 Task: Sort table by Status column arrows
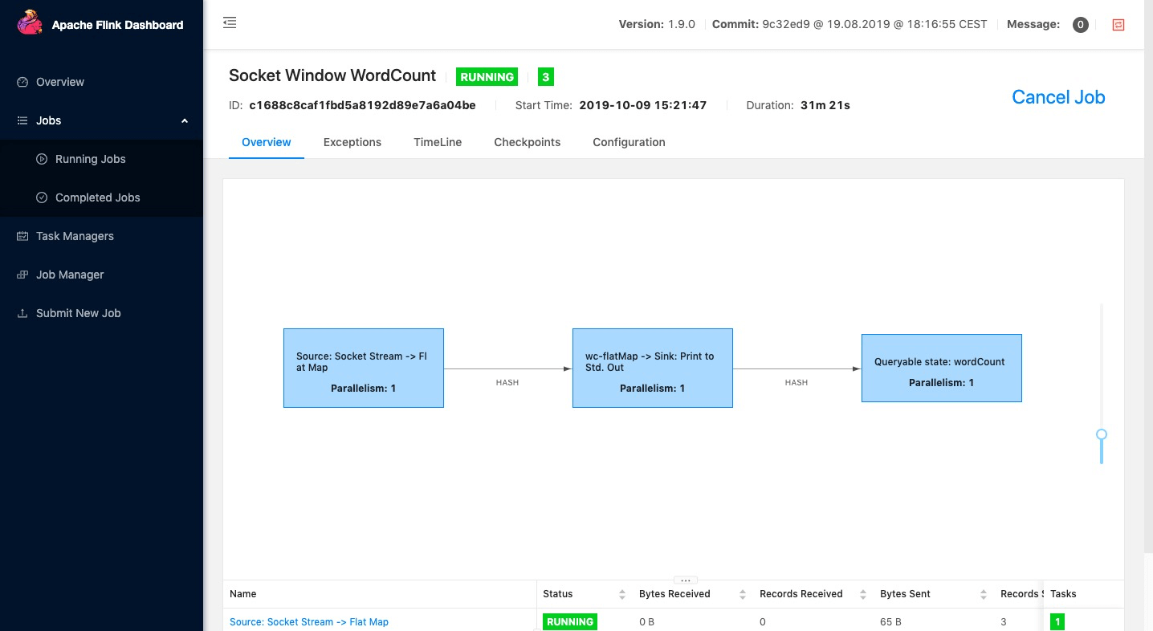621,594
